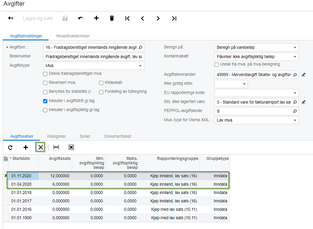This screenshot has width=313, height=229.
Task: Click the Lagre og lukk button
Action: pyautogui.click(x=38, y=18)
